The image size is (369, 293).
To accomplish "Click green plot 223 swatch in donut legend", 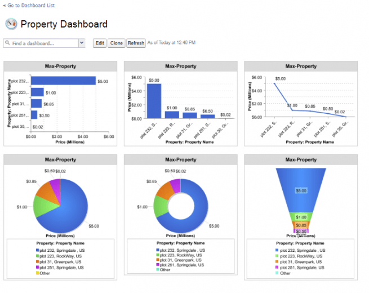I will pyautogui.click(x=158, y=255).
